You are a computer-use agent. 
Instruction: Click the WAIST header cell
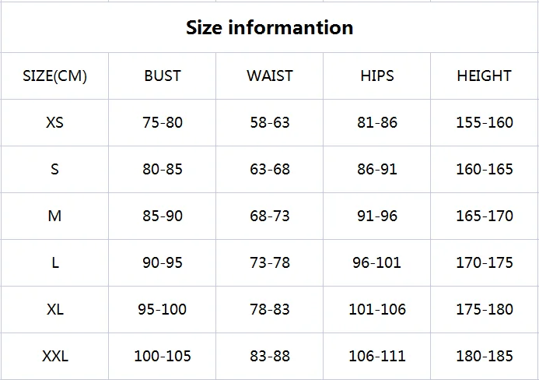(x=270, y=76)
